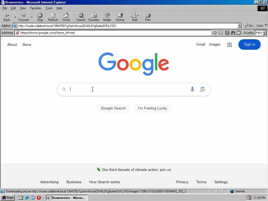This screenshot has height=201, width=268.
Task: Click the crossed-out lock icon by the Google URL
Action: 18,33
